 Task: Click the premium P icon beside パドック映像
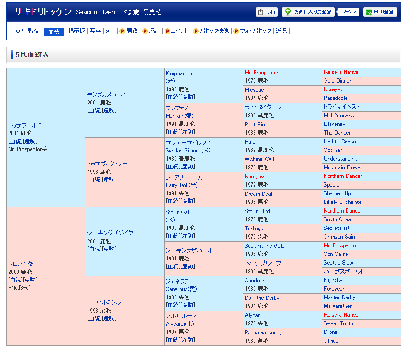[196, 31]
